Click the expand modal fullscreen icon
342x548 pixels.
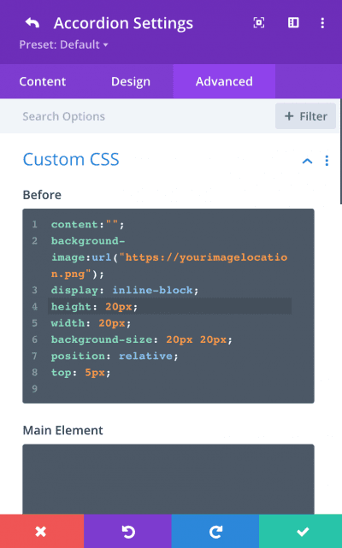(259, 23)
